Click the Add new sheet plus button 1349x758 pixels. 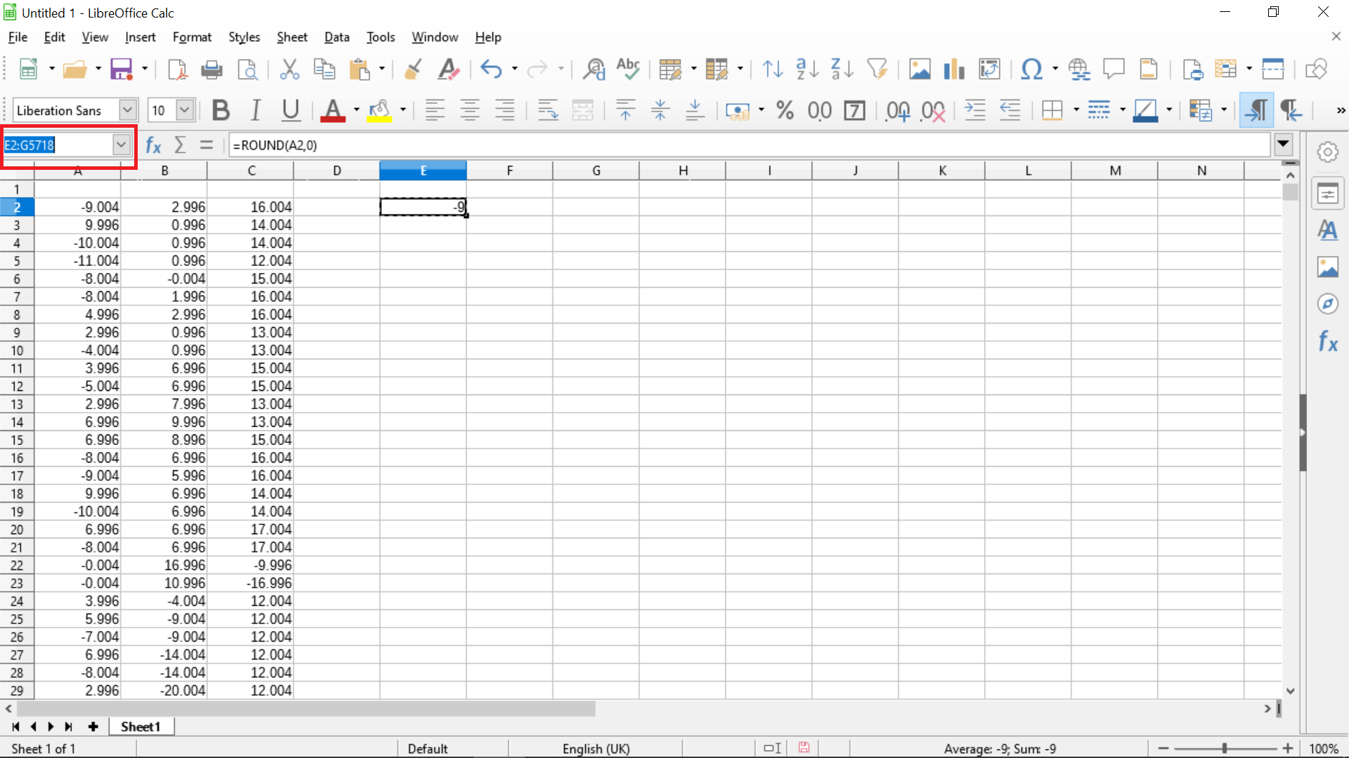[x=93, y=727]
